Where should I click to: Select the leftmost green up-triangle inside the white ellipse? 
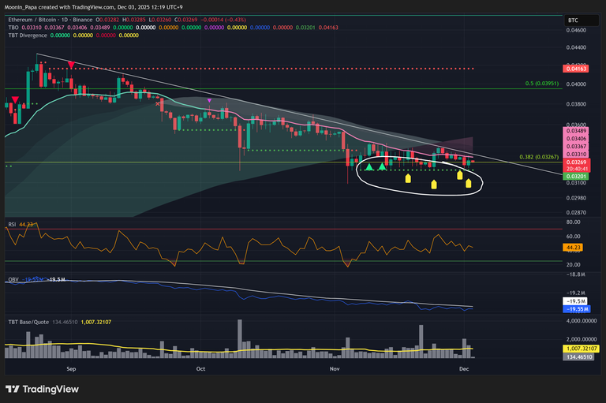click(368, 167)
